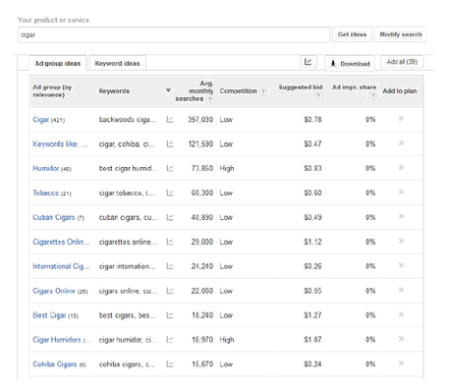This screenshot has width=452, height=390.
Task: Open trend chart for Best Cigar row
Action: [x=170, y=315]
